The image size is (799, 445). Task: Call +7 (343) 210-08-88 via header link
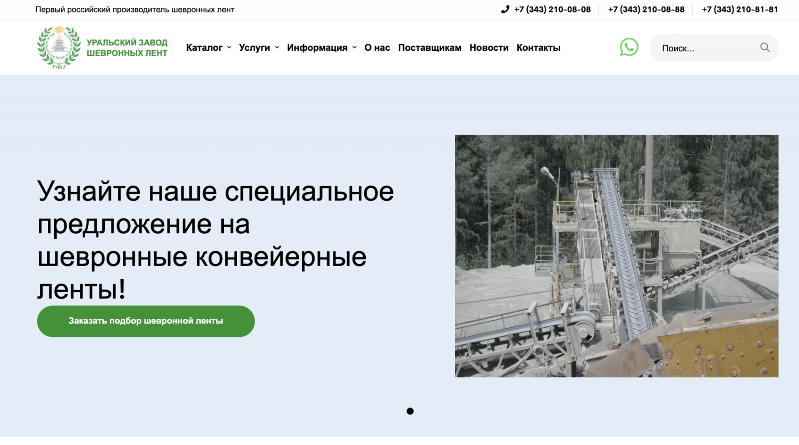point(646,9)
